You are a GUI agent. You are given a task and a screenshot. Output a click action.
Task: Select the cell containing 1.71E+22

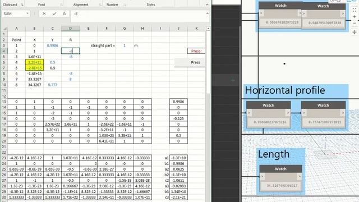coord(70,198)
